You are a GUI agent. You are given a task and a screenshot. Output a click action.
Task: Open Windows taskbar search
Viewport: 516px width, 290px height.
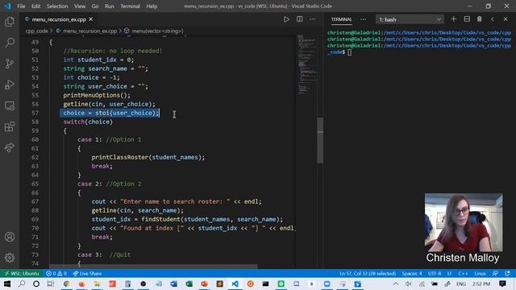22,284
